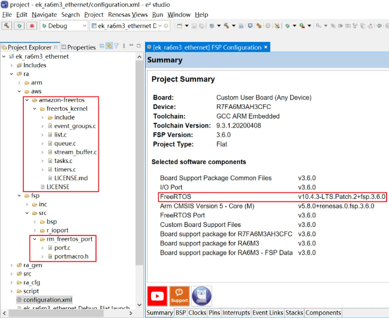This screenshot has height=318, width=389.
Task: Open the YouTube link button
Action: point(157,296)
